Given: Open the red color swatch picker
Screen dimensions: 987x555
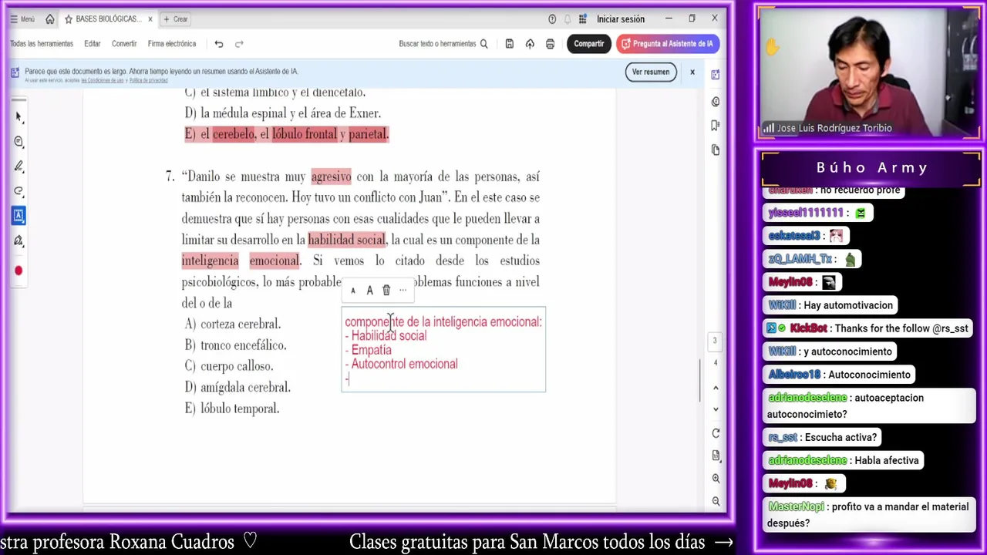Looking at the screenshot, I should coord(19,271).
